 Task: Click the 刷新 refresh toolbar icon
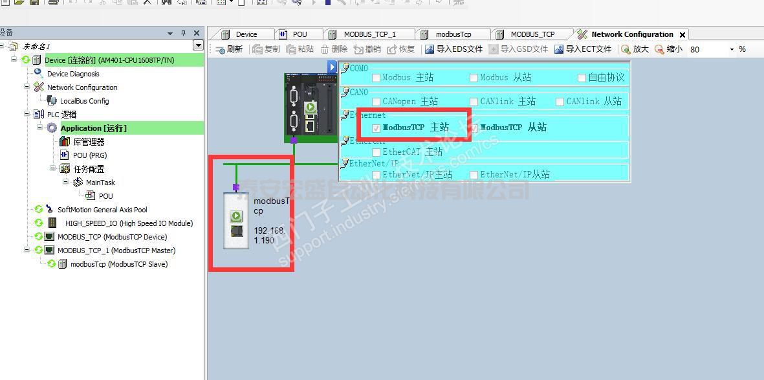point(220,50)
